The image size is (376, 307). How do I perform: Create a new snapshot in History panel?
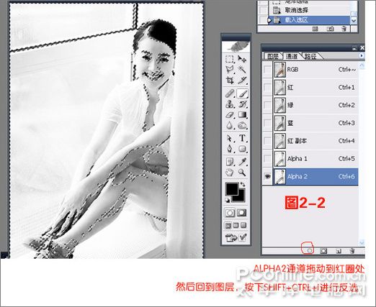pyautogui.click(x=331, y=29)
